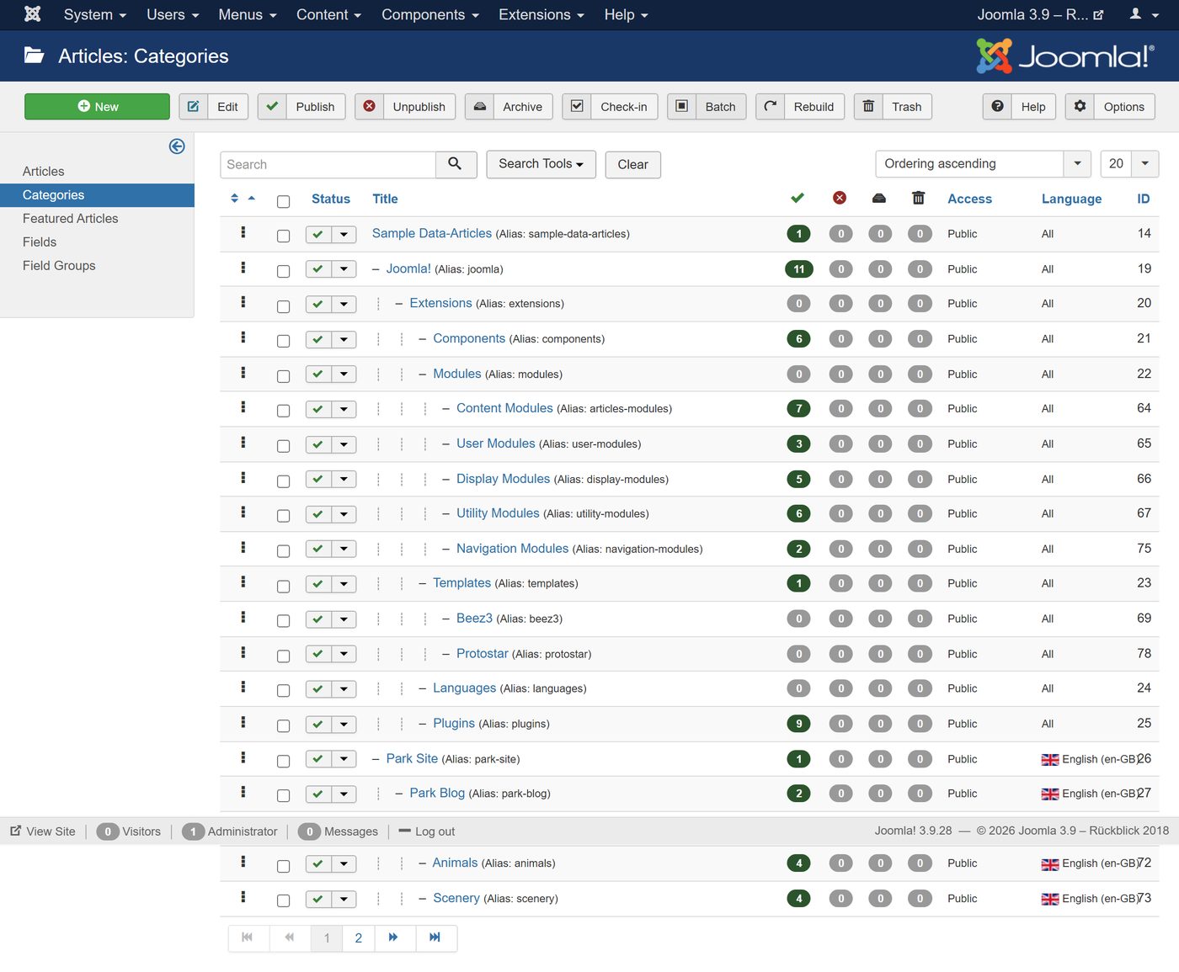Viewport: 1179px width, 972px height.
Task: Toggle published status of Components category
Action: (x=318, y=340)
